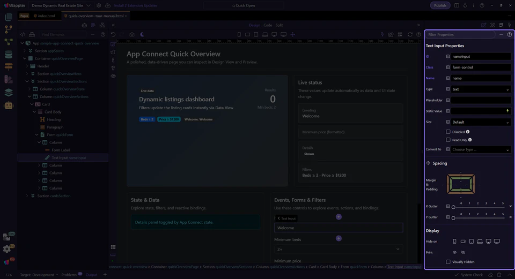Click the Placeholder input field
This screenshot has height=279, width=515.
(x=481, y=100)
